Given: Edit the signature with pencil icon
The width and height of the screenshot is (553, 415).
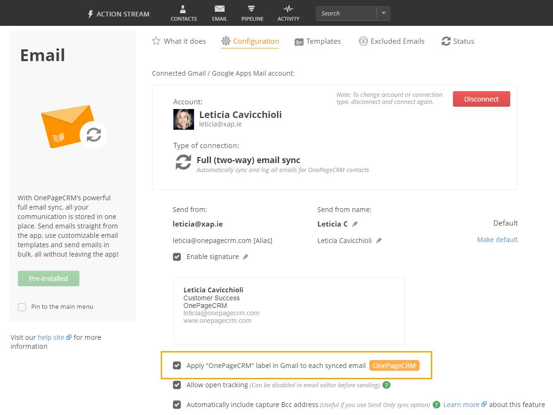Looking at the screenshot, I should click(x=245, y=257).
